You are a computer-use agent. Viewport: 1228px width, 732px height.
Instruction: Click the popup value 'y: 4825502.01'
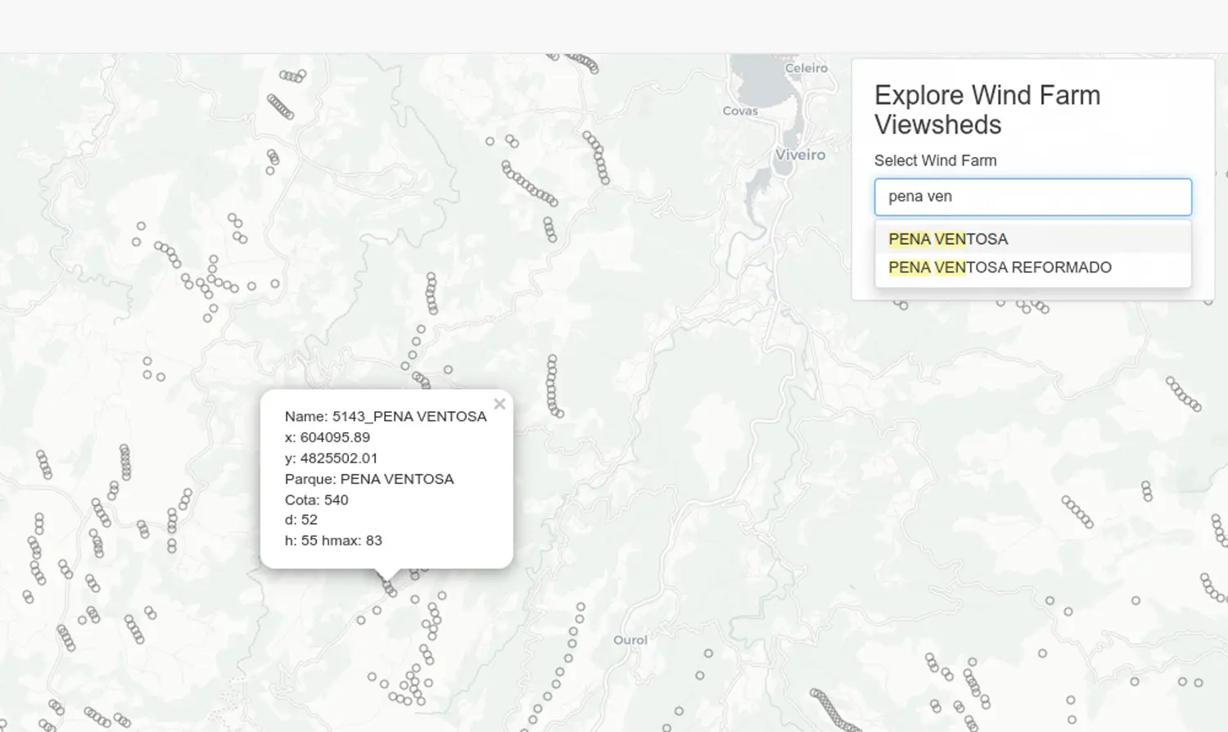(332, 459)
